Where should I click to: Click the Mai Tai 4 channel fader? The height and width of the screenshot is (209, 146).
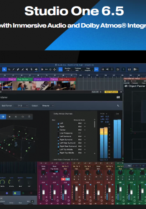(x=87, y=192)
